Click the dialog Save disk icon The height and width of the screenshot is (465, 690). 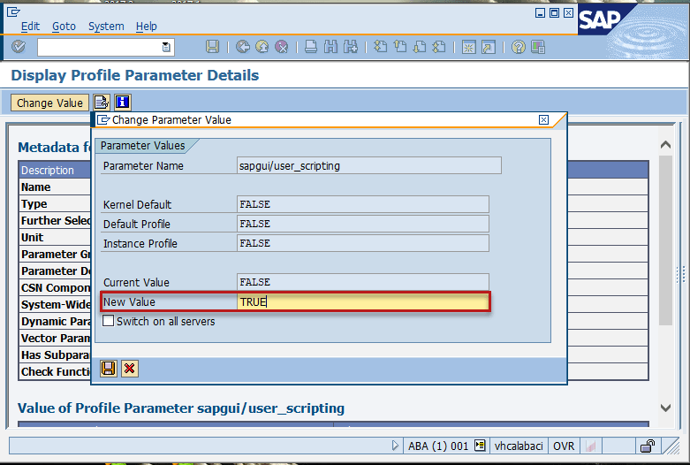pyautogui.click(x=109, y=369)
